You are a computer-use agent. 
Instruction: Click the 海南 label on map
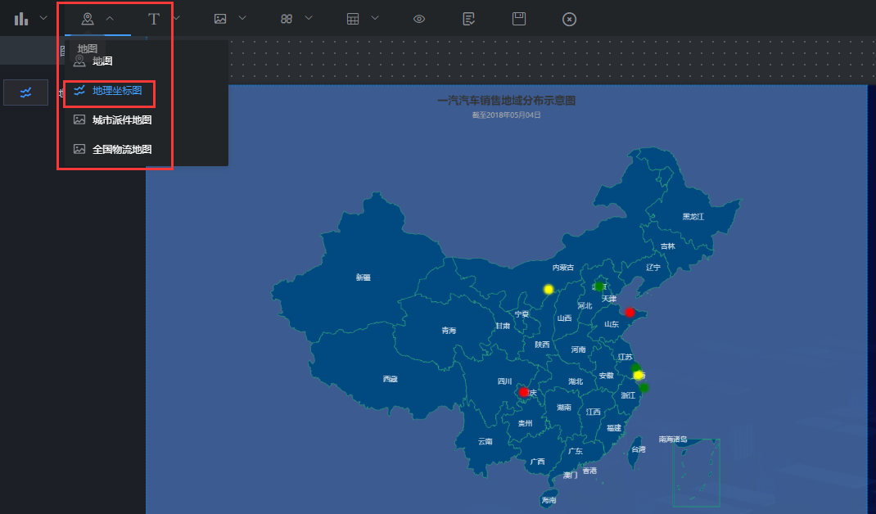549,500
